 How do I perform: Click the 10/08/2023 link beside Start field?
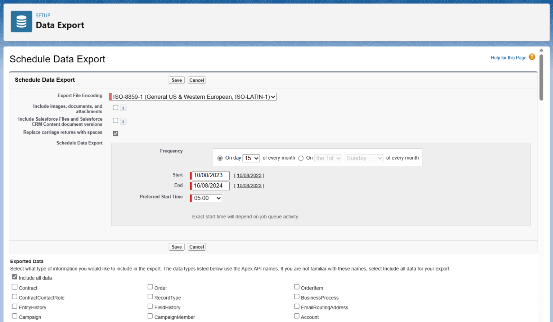click(x=249, y=176)
